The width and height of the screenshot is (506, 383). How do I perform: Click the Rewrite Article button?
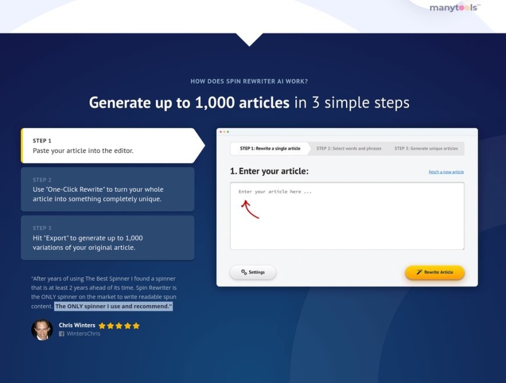point(434,272)
